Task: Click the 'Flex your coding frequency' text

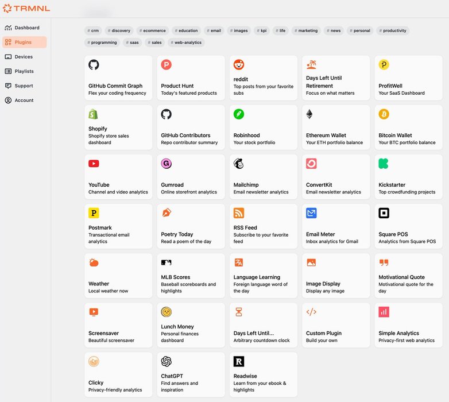Action: point(117,93)
